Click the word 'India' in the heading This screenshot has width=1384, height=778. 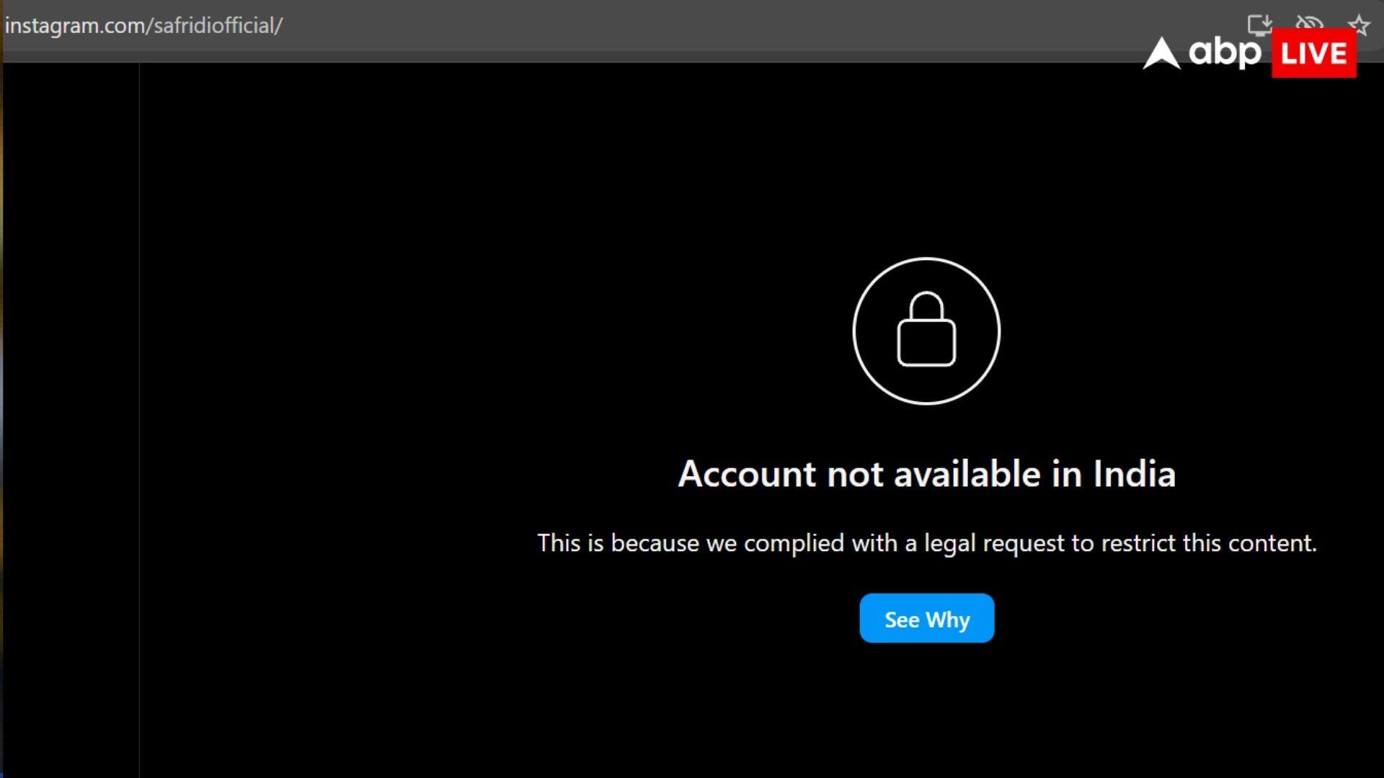click(x=1135, y=474)
